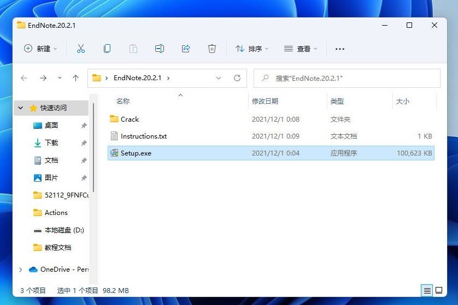
Task: Collapse the 快速访问 section
Action: (21, 108)
